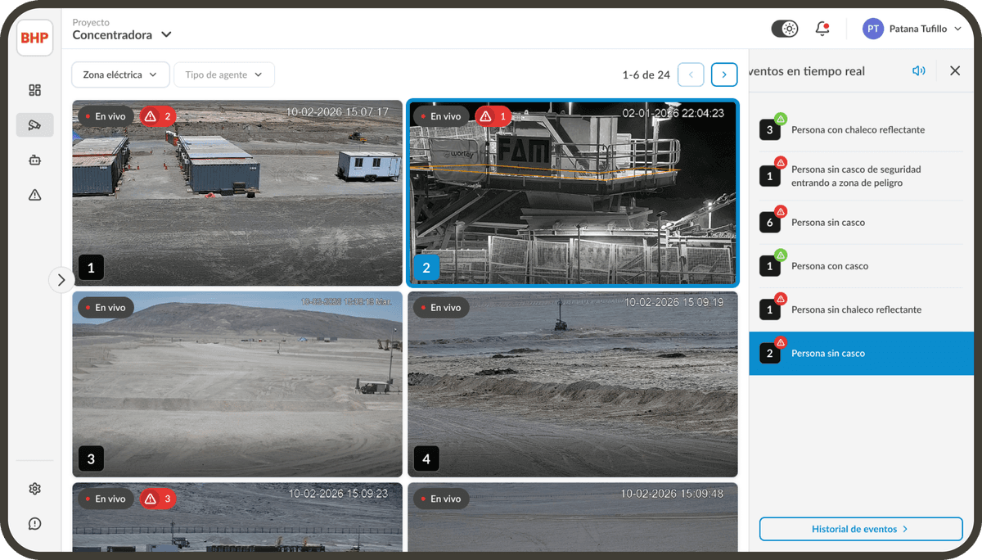Viewport: 982px width, 560px height.
Task: Open the Tipo de agente filter dropdown
Action: 224,74
